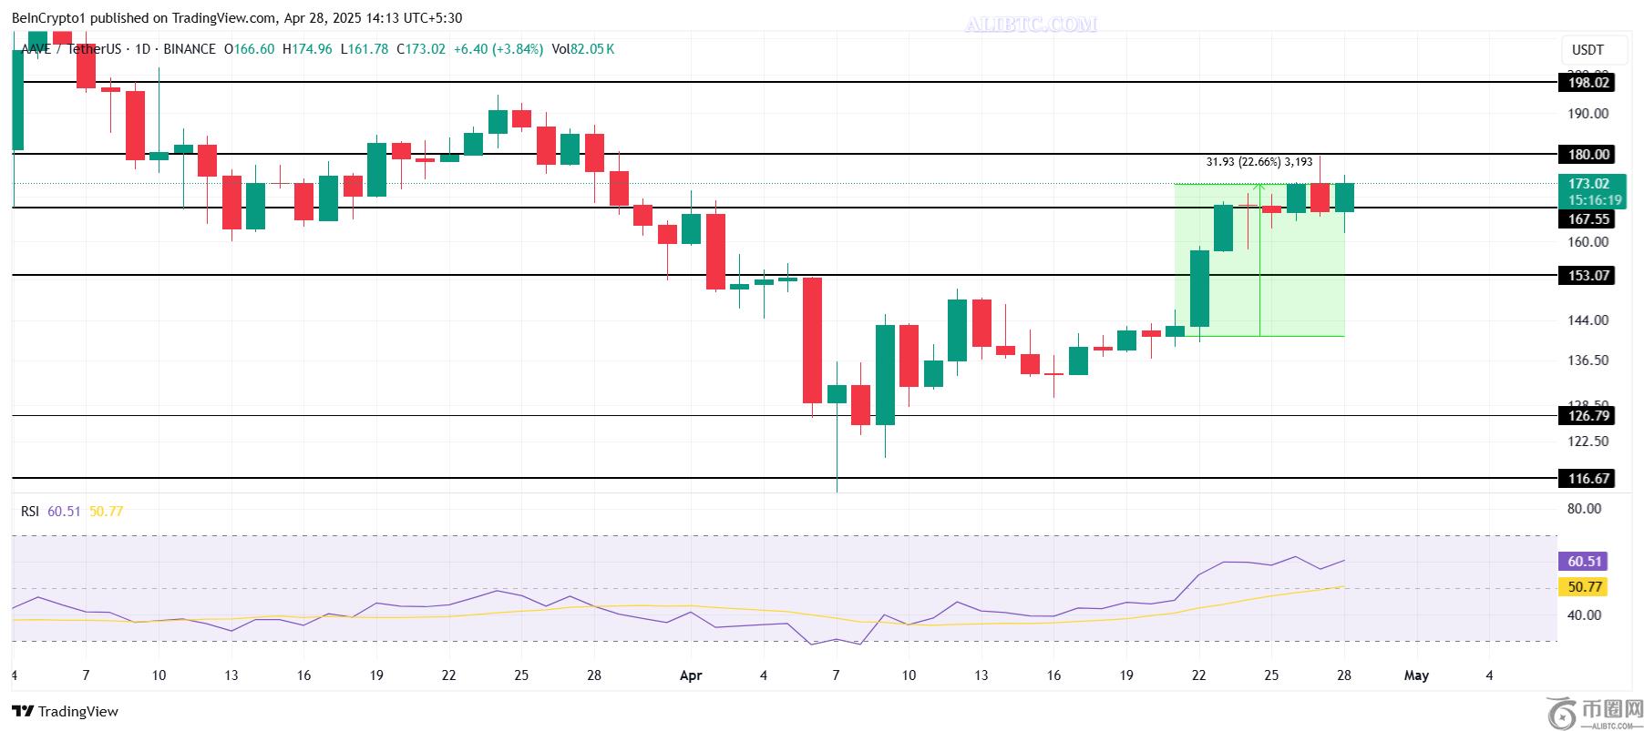
Task: Click the purple RSI 60.51 value badge
Action: [1585, 562]
